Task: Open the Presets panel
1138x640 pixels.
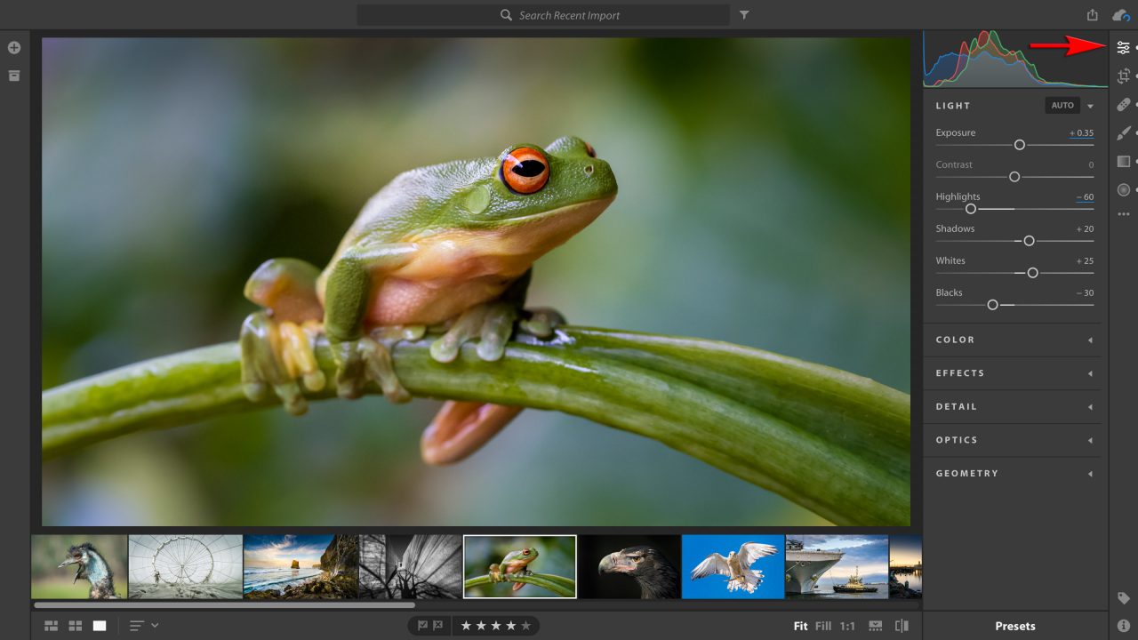Action: pyautogui.click(x=1014, y=626)
